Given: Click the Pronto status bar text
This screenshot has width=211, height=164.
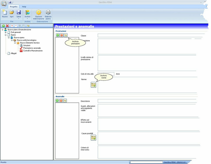Looking at the screenshot, I should point(3,162).
